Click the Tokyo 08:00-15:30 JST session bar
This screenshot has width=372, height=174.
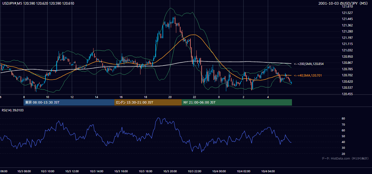pos(69,102)
